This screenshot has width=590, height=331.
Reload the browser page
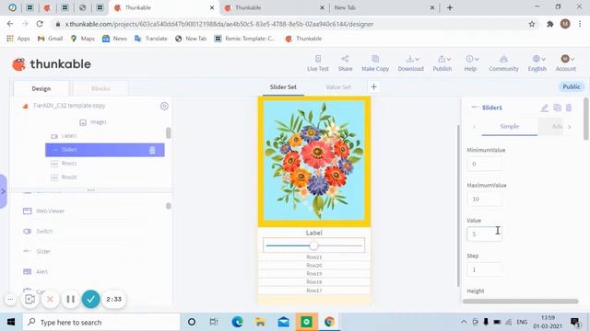point(40,24)
